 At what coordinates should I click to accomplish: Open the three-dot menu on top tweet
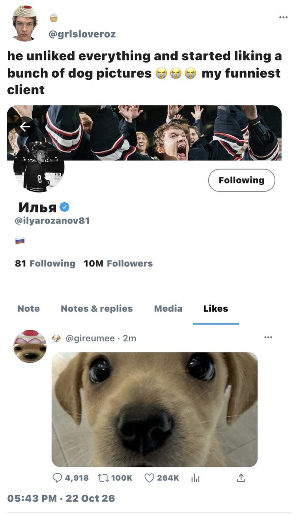[x=283, y=17]
